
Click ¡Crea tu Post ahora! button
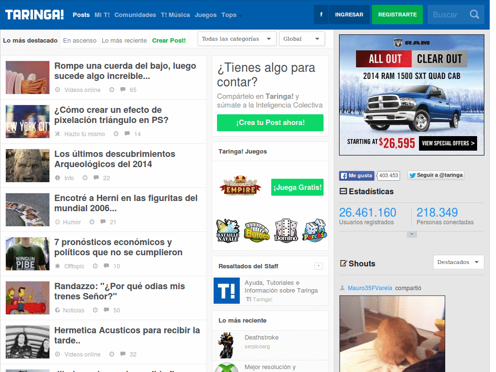(270, 123)
